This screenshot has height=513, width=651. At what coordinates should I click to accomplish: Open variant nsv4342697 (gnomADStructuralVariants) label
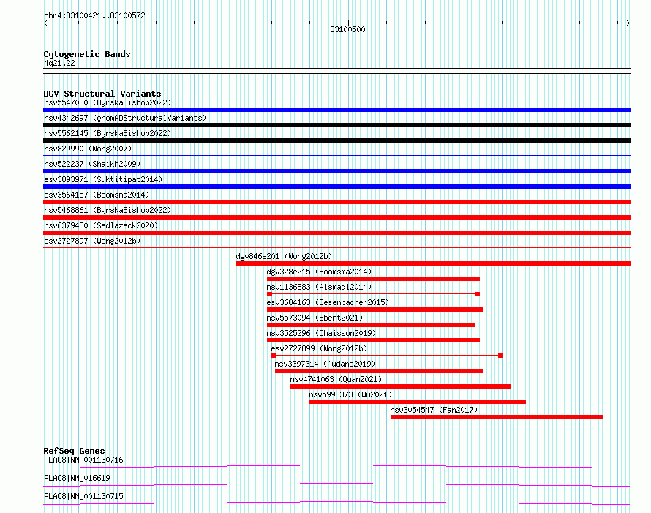(x=125, y=118)
